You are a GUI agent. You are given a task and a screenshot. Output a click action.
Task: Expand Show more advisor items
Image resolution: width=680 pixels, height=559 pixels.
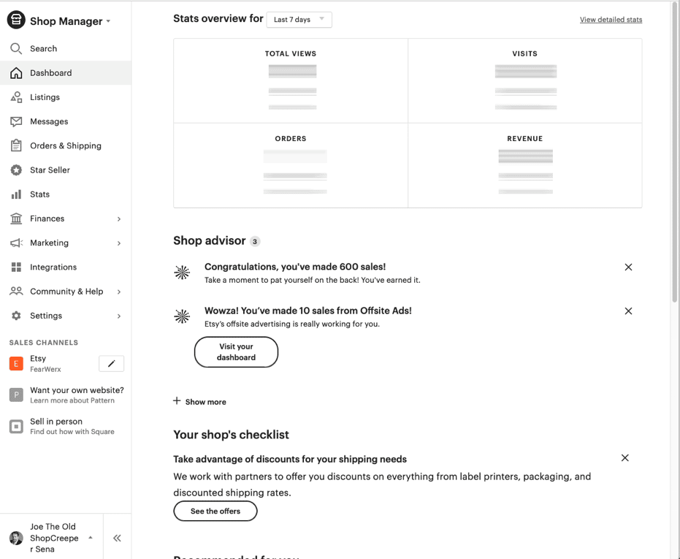click(x=199, y=402)
